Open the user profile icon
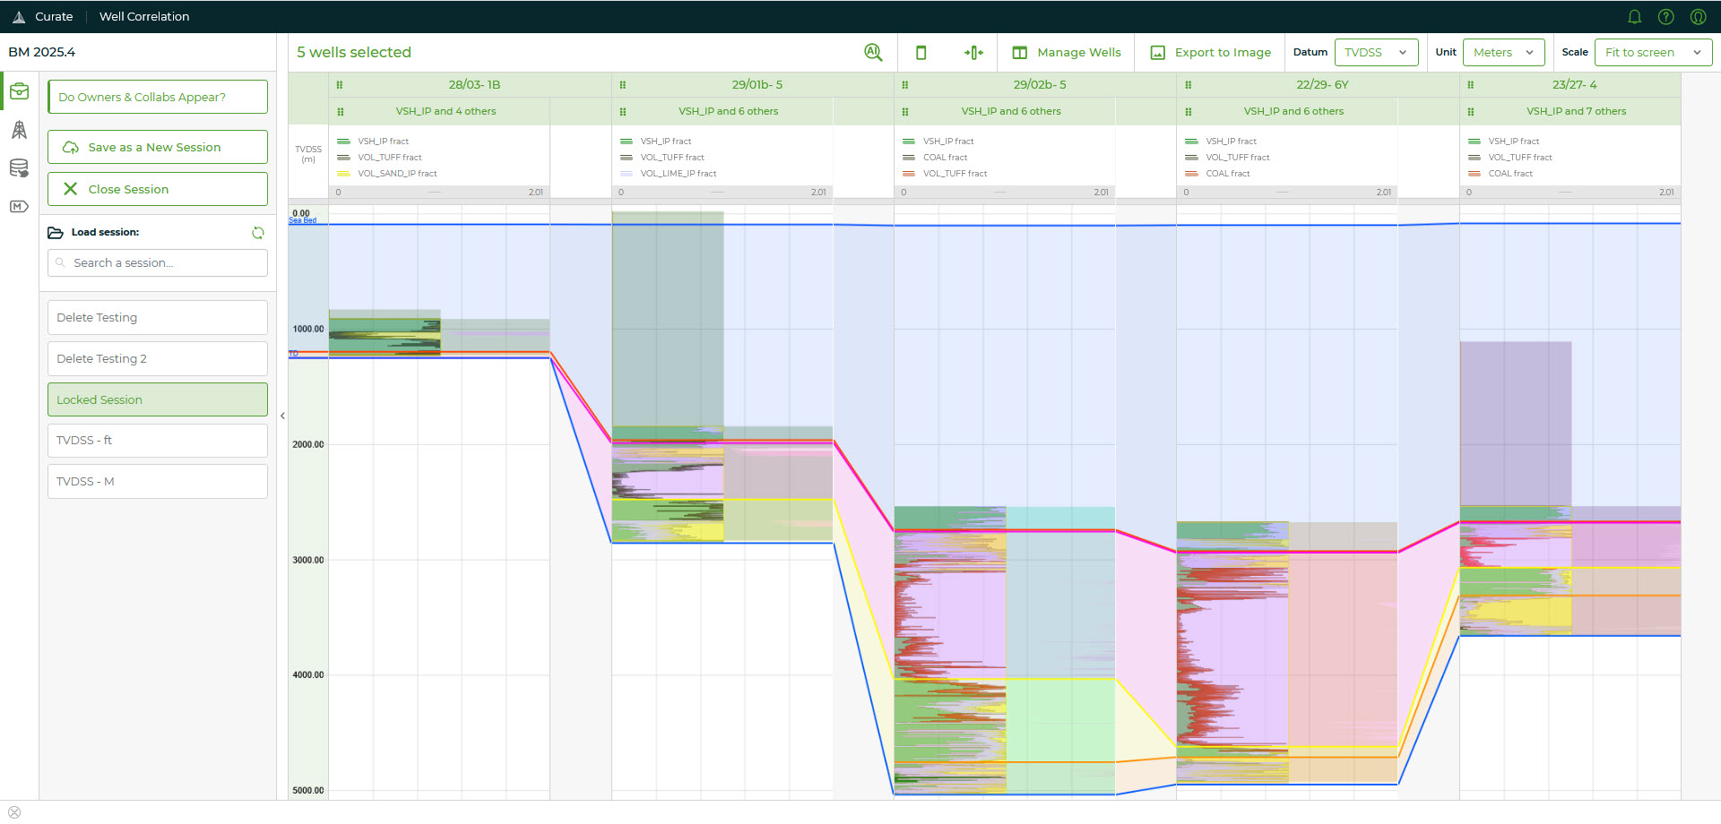Viewport: 1721px width, 824px height. (x=1698, y=17)
